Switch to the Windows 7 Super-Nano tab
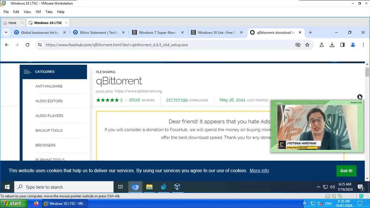The image size is (370, 208). coord(158,33)
